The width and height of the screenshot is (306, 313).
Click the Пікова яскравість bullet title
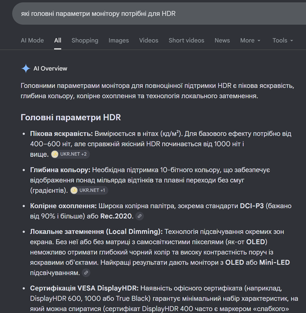pos(61,133)
